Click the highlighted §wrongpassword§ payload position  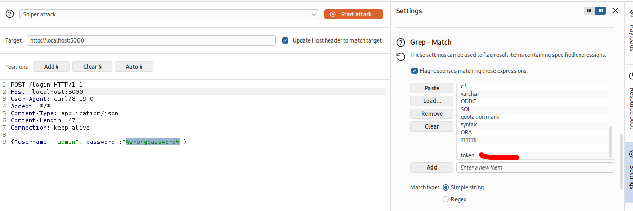coord(152,142)
